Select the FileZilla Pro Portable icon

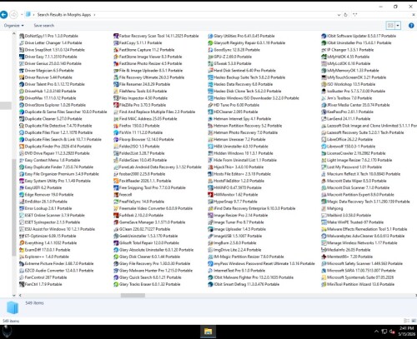116,105
